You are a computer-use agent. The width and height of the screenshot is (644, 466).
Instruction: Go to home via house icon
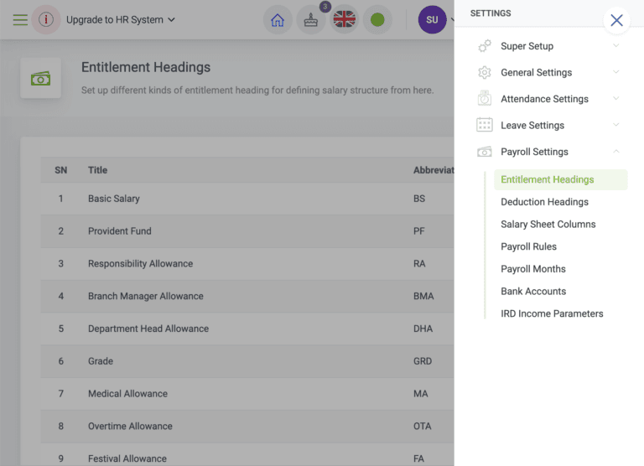(278, 20)
